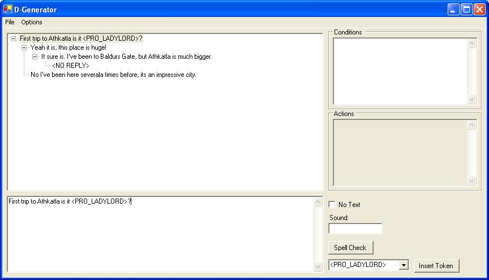
Task: Click the Conditions scrollbar up arrow
Action: (x=472, y=44)
